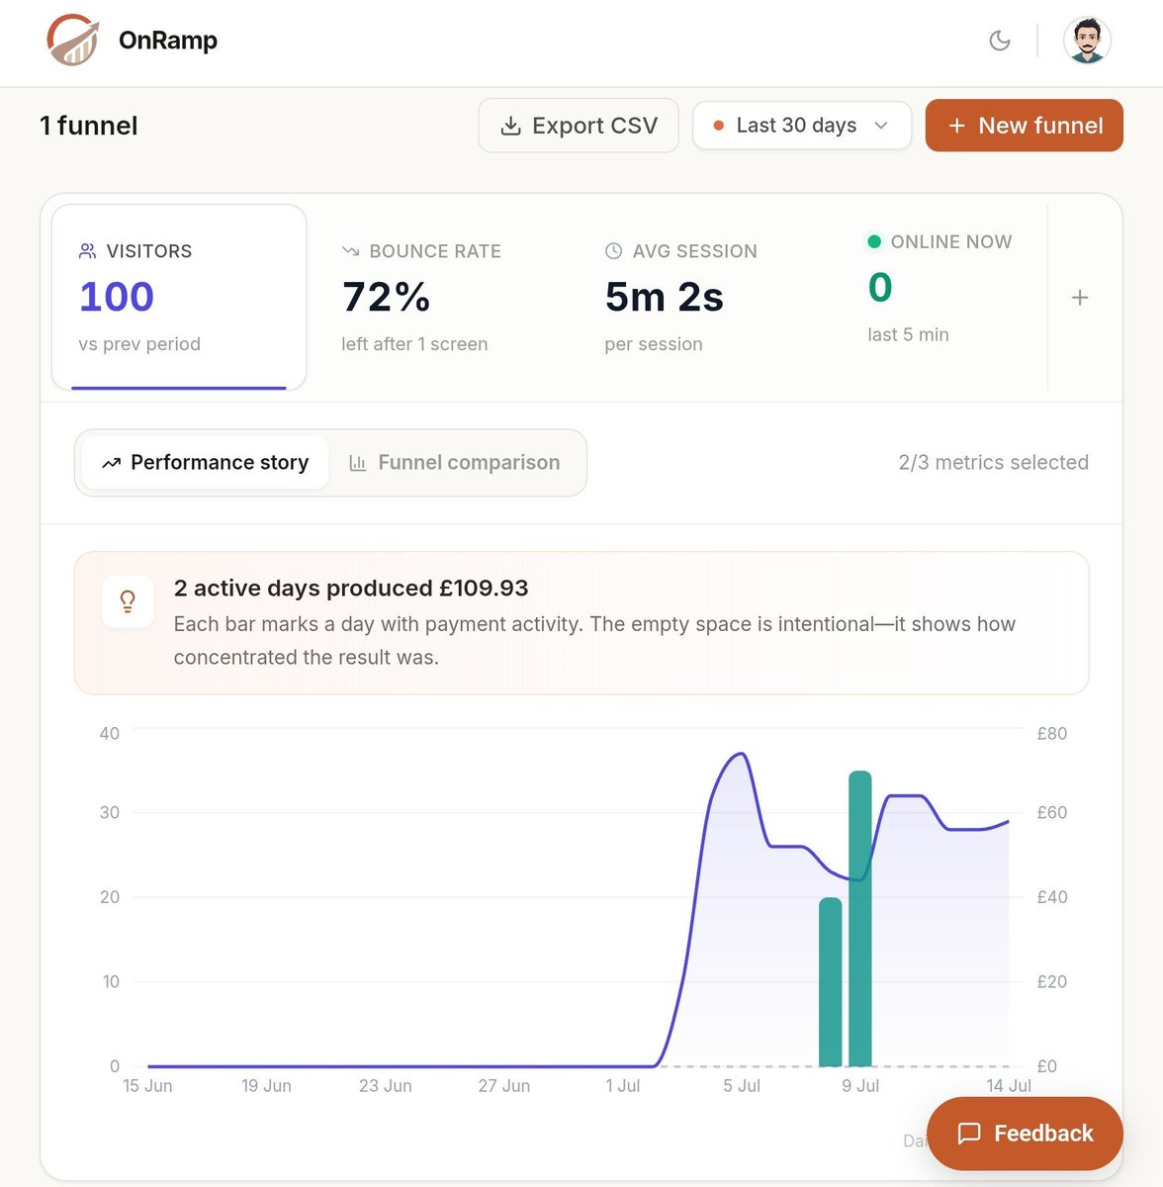The width and height of the screenshot is (1163, 1187).
Task: Click the 'vs prev period' caption
Action: [x=139, y=344]
